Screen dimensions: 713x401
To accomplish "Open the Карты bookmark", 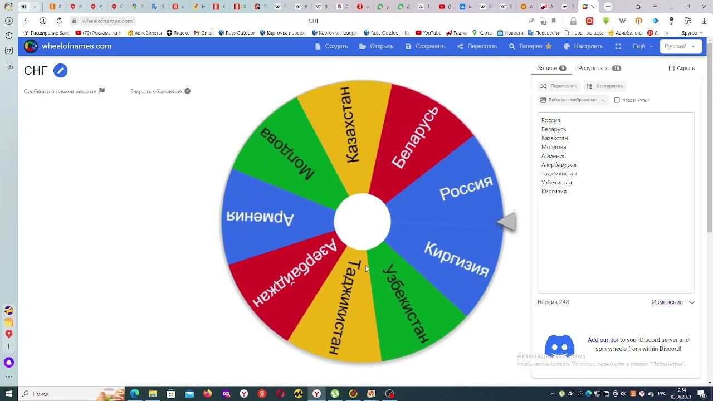I will [x=482, y=33].
